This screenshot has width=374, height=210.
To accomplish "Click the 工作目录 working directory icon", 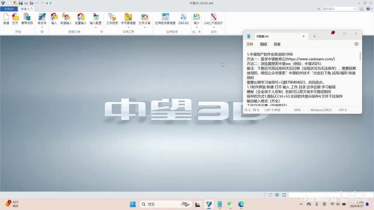I will click(x=112, y=17).
